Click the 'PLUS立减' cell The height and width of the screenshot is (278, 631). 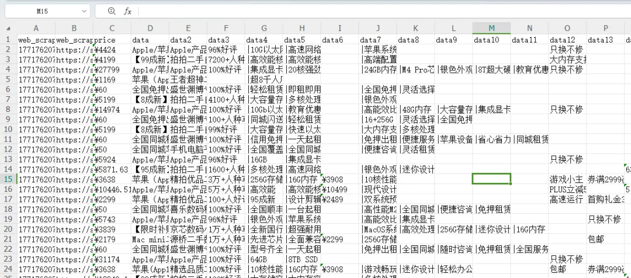click(x=567, y=189)
